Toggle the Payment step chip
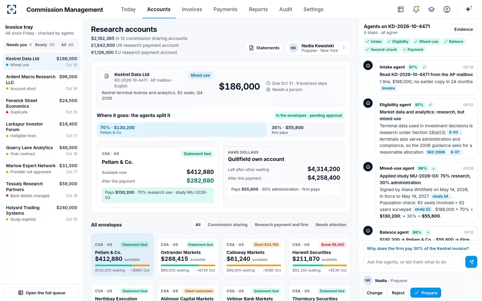The width and height of the screenshot is (482, 301). tap(413, 49)
